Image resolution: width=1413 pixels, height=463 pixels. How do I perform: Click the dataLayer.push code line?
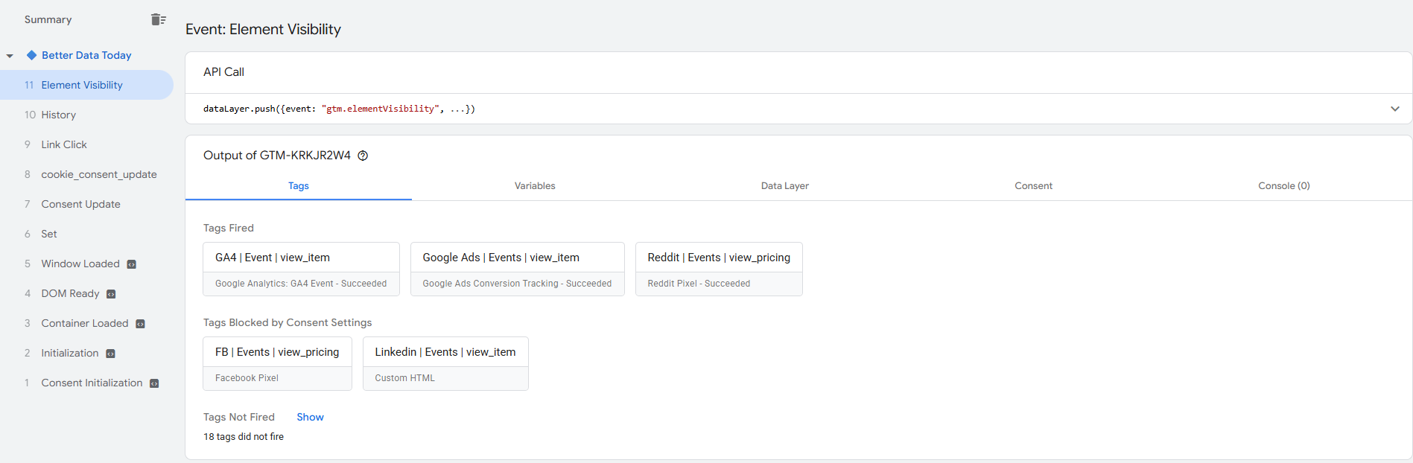pos(339,109)
